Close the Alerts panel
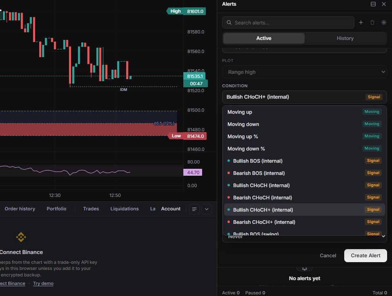 (x=384, y=4)
